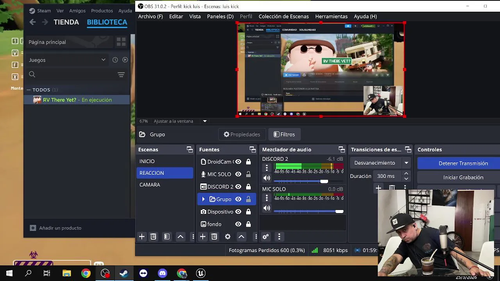Open scene filters icon in Escenas toolbar
500x281 pixels.
[x=167, y=237]
